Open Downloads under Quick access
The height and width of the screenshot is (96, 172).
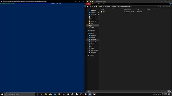point(93,15)
